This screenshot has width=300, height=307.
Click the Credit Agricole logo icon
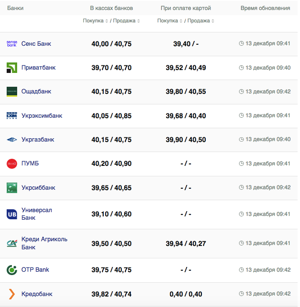coord(12,243)
